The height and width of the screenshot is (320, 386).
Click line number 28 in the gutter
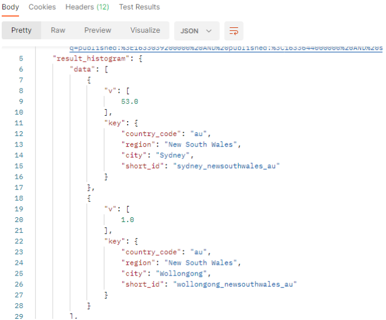(x=19, y=306)
